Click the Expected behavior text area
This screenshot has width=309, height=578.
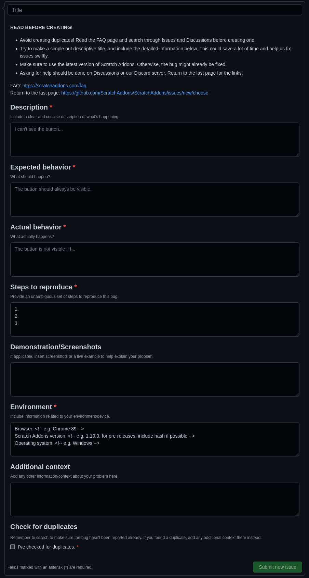pos(154,199)
